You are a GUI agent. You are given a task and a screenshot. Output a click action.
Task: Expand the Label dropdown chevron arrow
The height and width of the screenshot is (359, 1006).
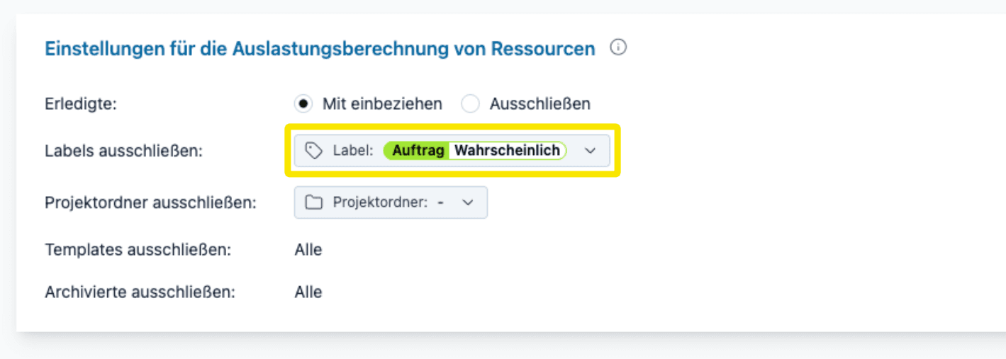(590, 151)
